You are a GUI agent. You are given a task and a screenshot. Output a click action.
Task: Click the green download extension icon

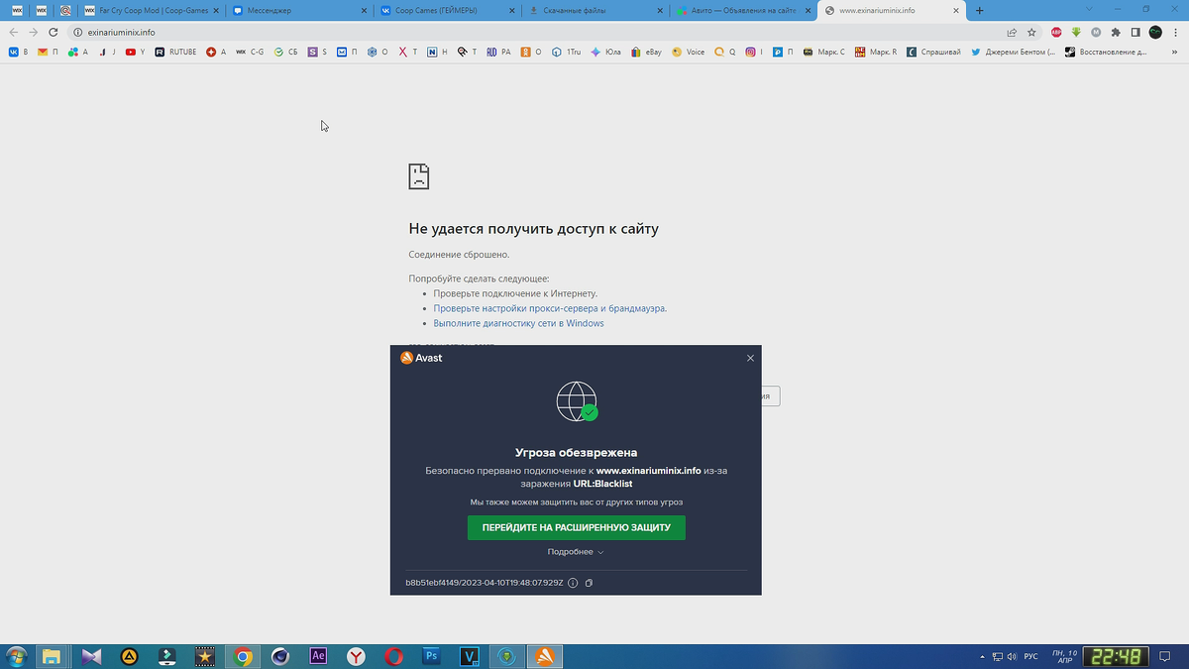1076,32
